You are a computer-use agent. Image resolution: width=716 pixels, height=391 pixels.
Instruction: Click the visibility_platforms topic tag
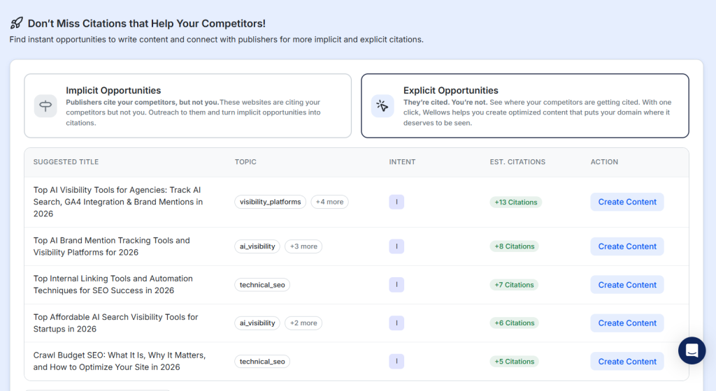[271, 202]
